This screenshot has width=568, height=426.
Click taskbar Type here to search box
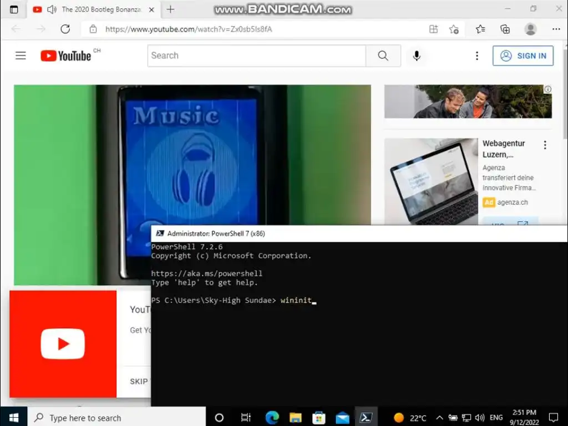pyautogui.click(x=116, y=418)
